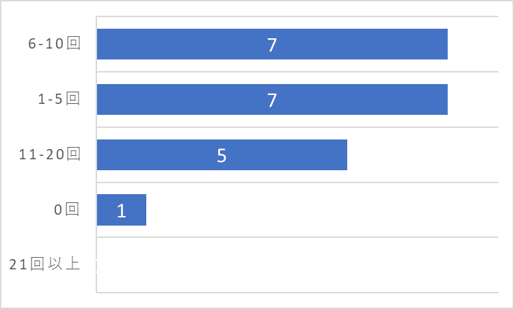Click data label 7 on 1-5回 bar
This screenshot has width=514, height=309.
(x=272, y=100)
